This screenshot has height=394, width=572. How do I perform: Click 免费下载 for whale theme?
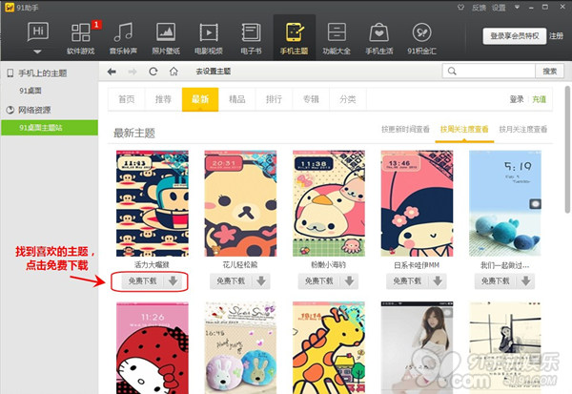[x=496, y=281]
